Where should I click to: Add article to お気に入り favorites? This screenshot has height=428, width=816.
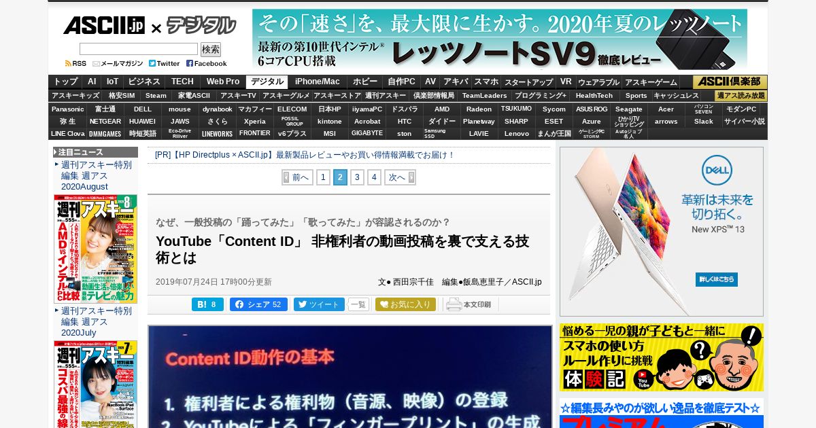[x=405, y=304]
